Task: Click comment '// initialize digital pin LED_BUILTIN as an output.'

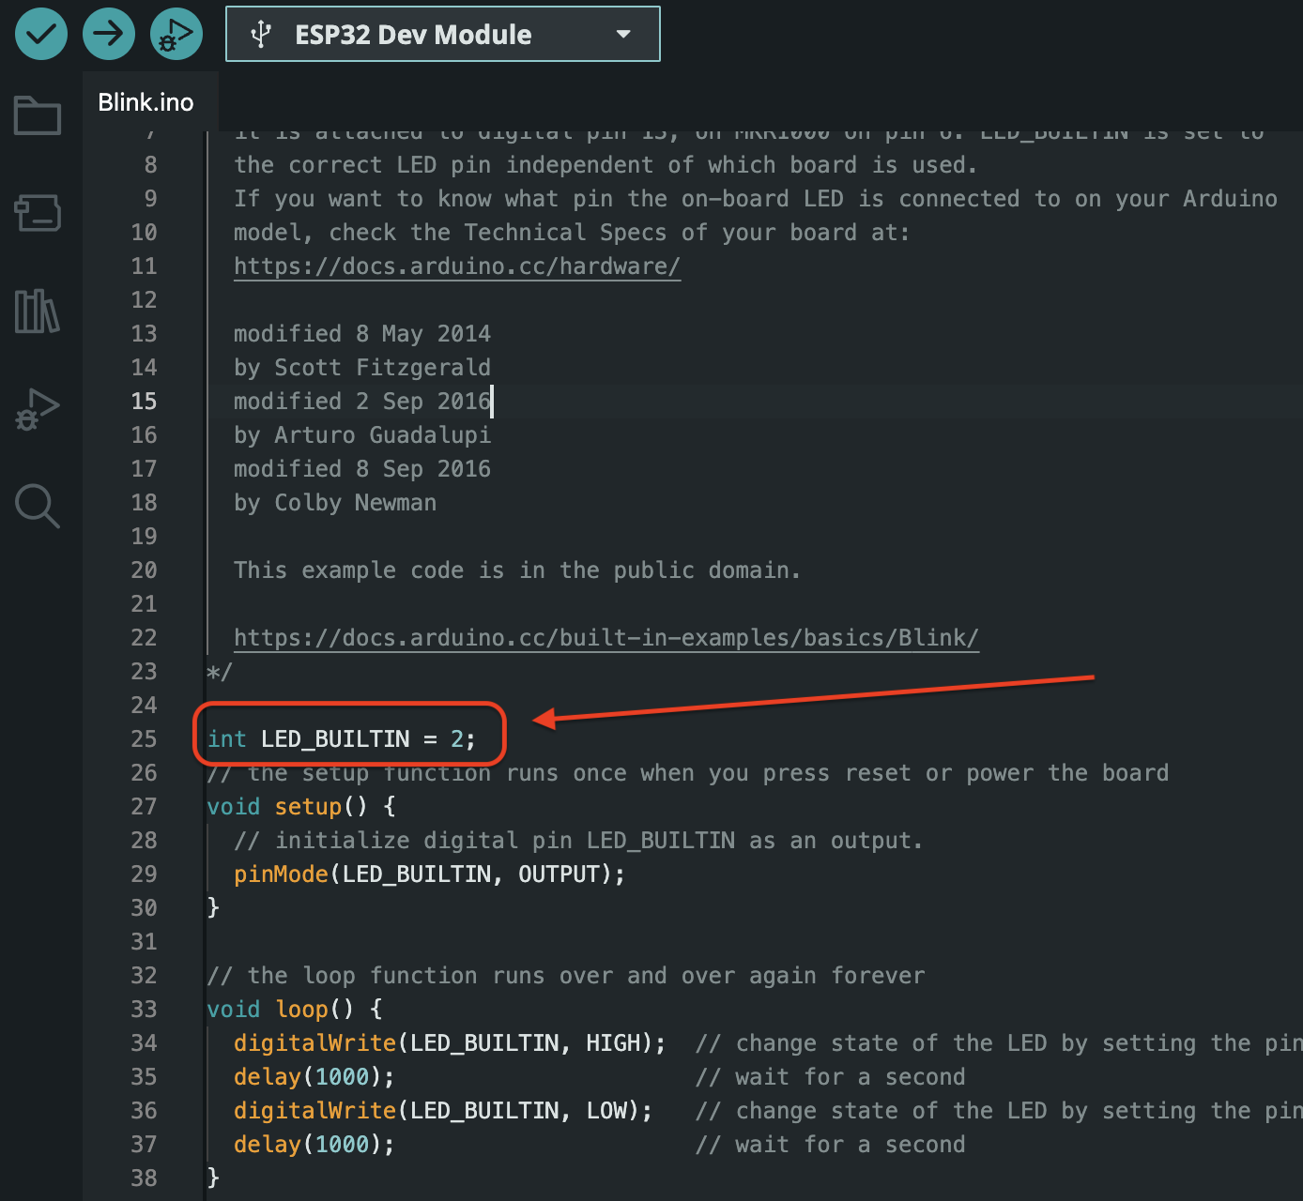Action: coord(578,841)
